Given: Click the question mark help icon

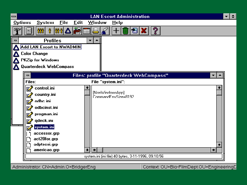Looking at the screenshot, I should point(156,31).
